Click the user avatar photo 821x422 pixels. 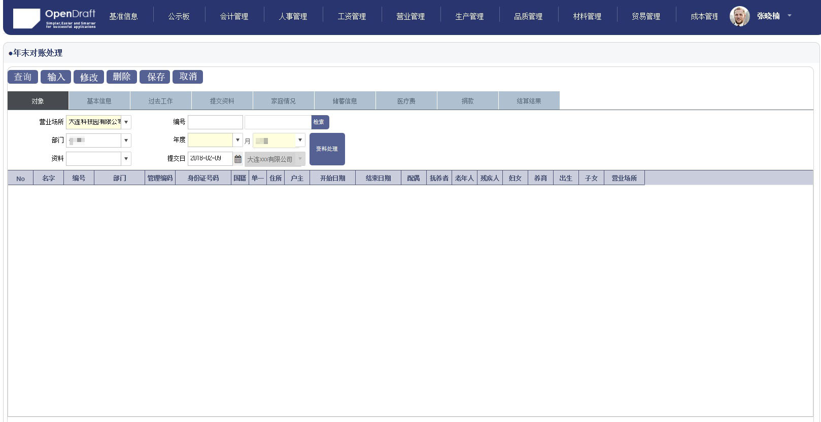[739, 16]
